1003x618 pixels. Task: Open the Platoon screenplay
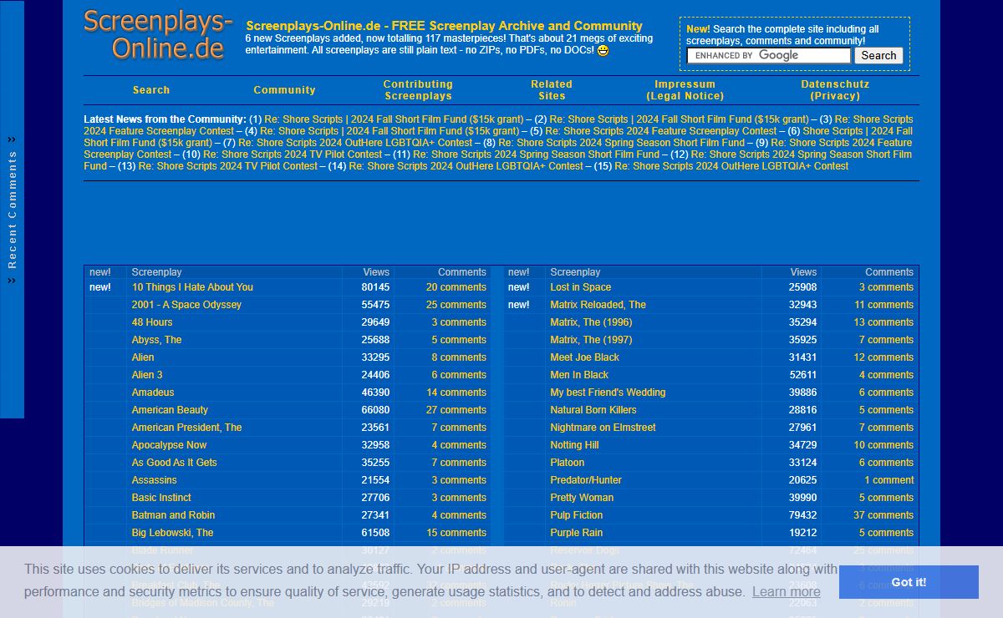(567, 463)
